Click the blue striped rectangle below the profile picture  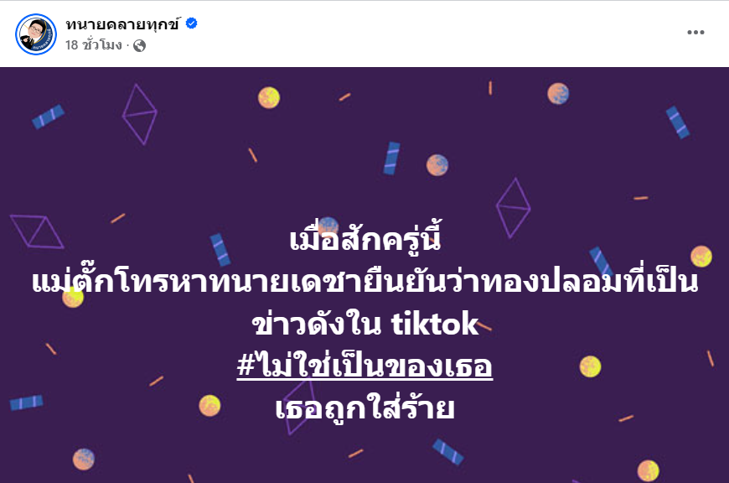tap(49, 117)
